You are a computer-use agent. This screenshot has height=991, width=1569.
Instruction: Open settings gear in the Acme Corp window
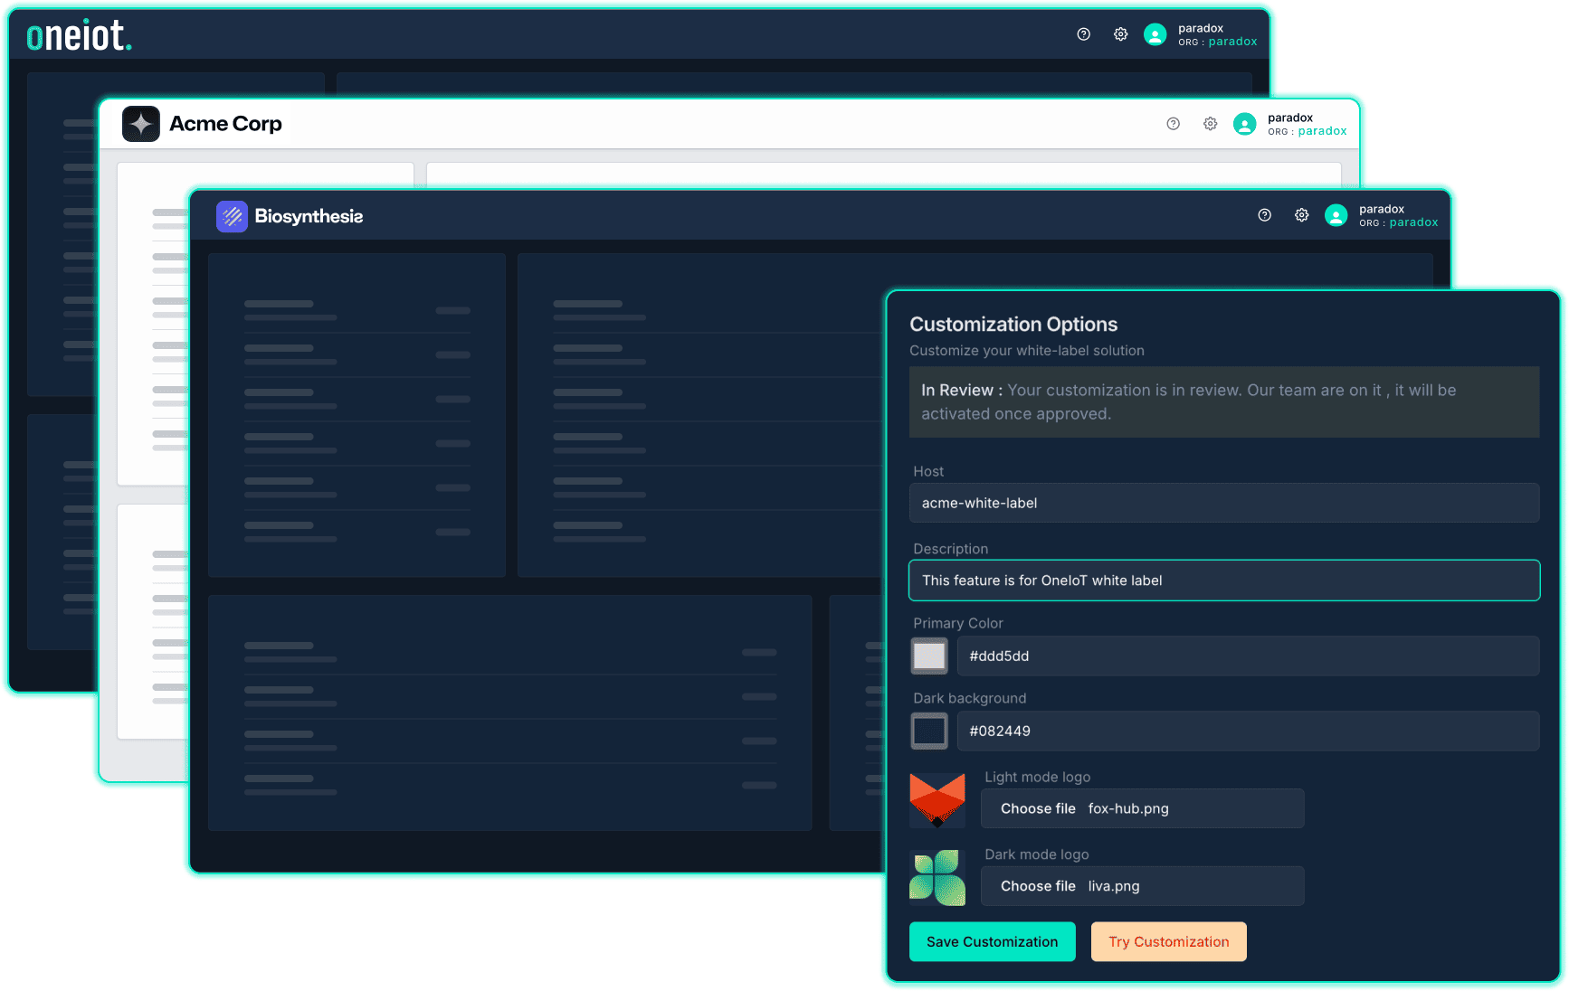click(x=1210, y=124)
